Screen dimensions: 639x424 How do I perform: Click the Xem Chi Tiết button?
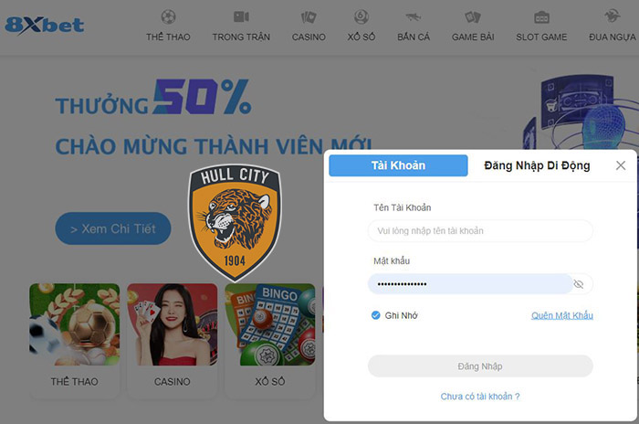tap(113, 228)
